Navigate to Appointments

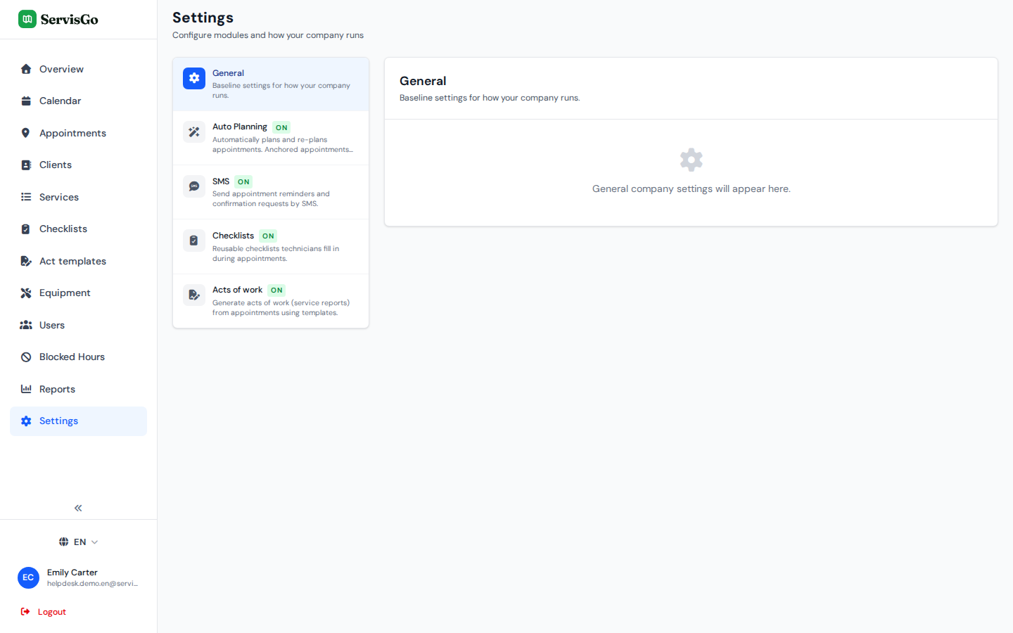pyautogui.click(x=78, y=133)
